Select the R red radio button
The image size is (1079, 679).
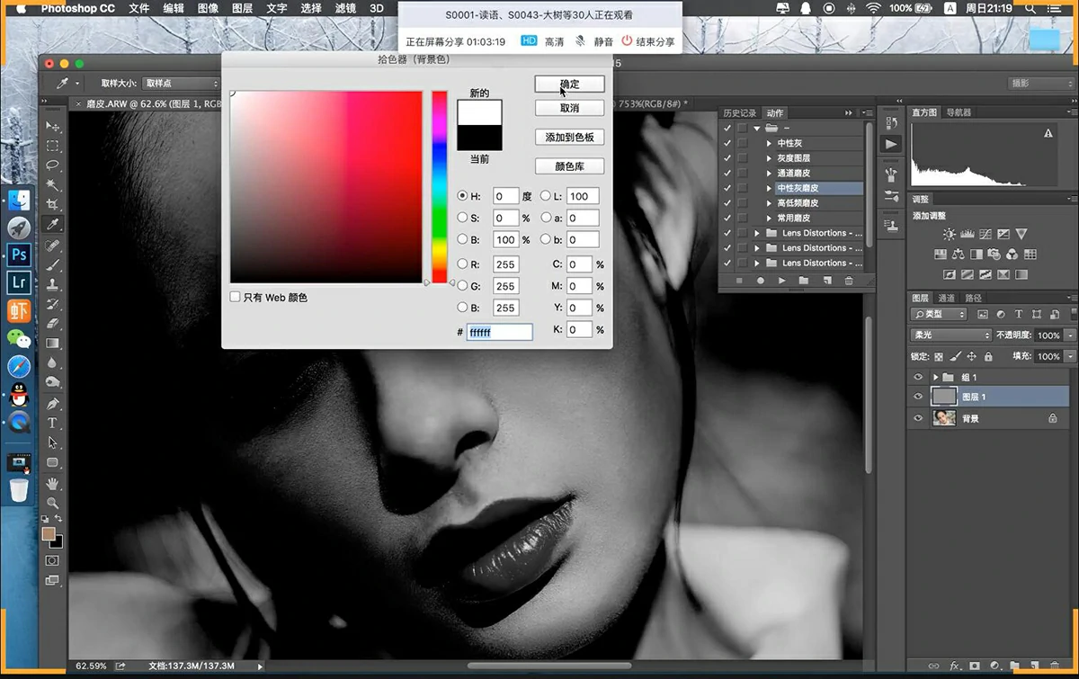(462, 264)
